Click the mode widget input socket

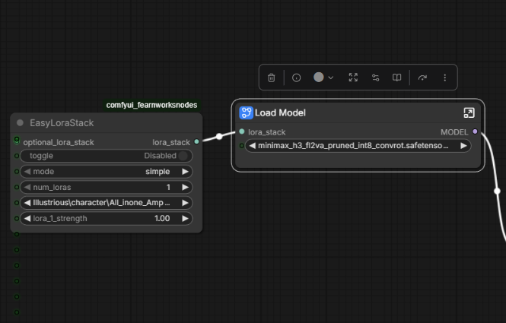point(17,172)
